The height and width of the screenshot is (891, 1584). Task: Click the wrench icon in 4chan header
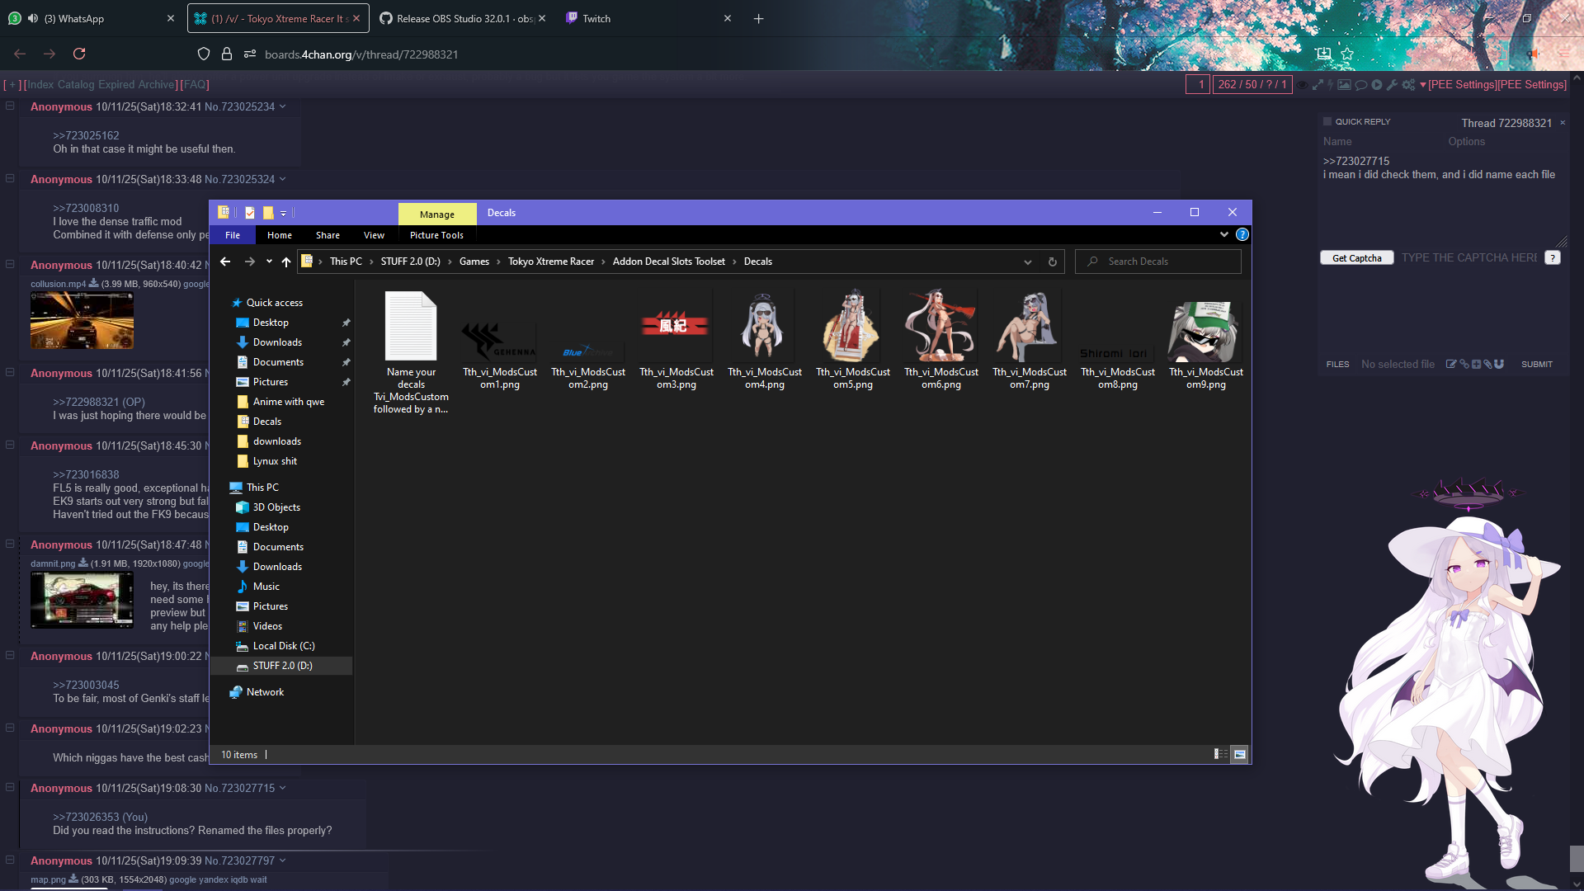click(1392, 85)
